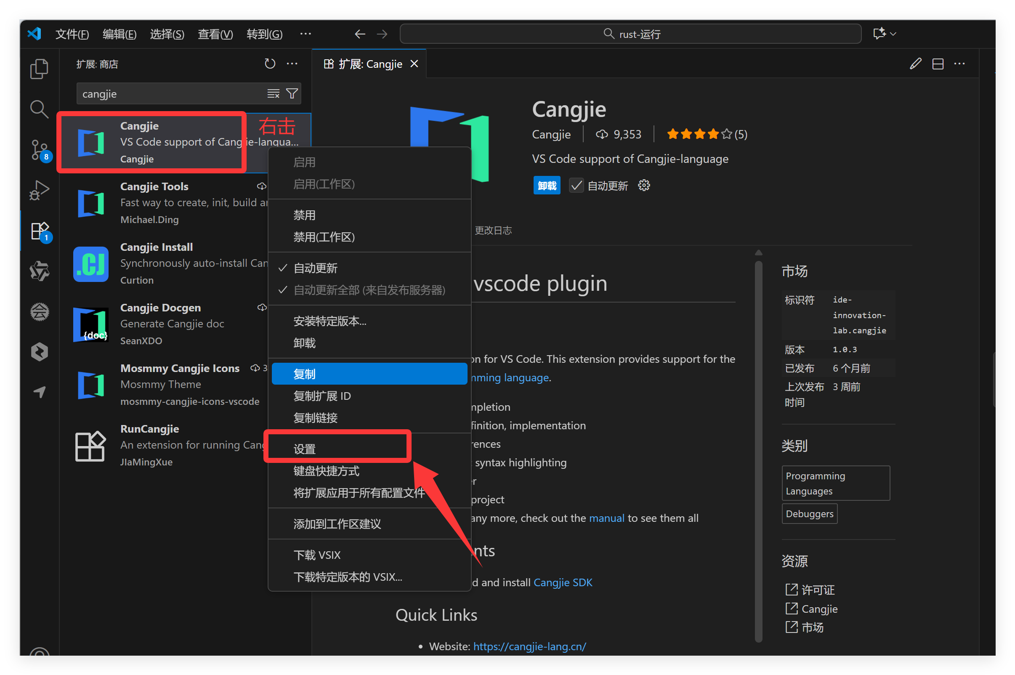This screenshot has width=1015, height=675.
Task: Click the refresh extensions icon
Action: [269, 64]
